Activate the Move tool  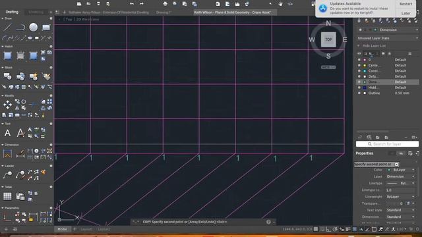[7, 105]
